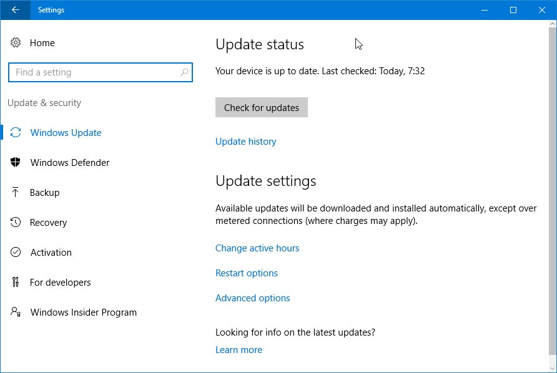The height and width of the screenshot is (373, 557).
Task: Click the For developers tools icon
Action: (x=15, y=282)
